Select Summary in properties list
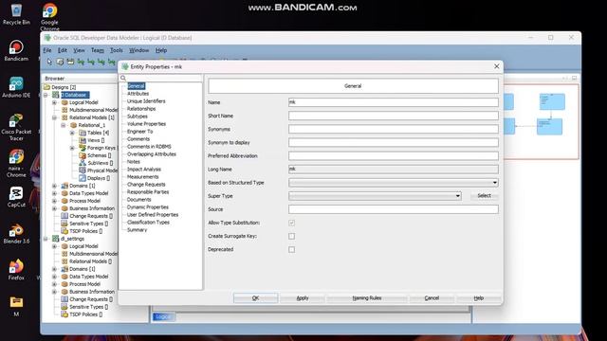This screenshot has width=607, height=341. (x=137, y=229)
